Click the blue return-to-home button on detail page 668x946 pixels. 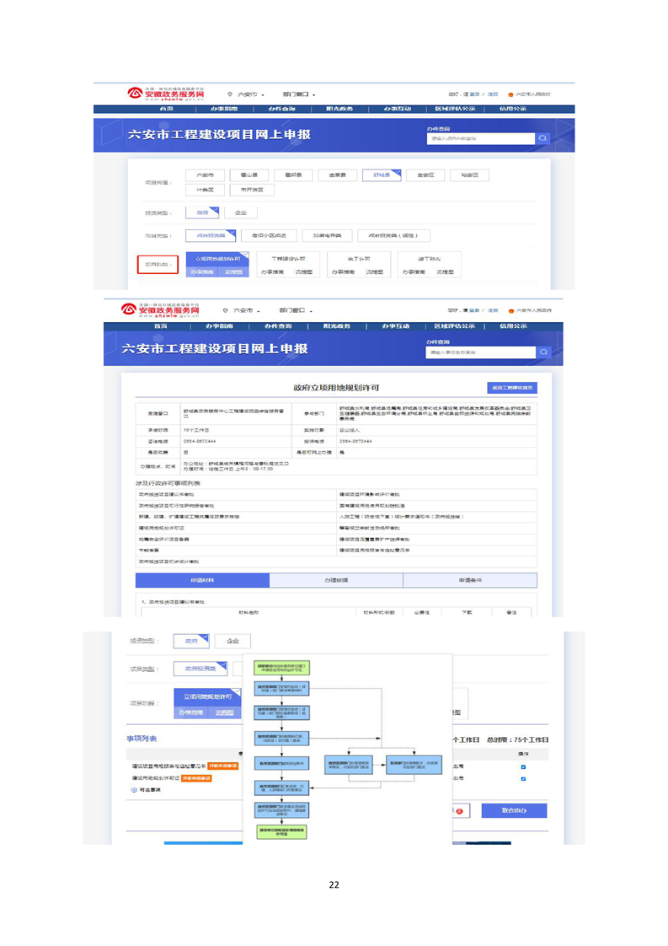point(512,388)
